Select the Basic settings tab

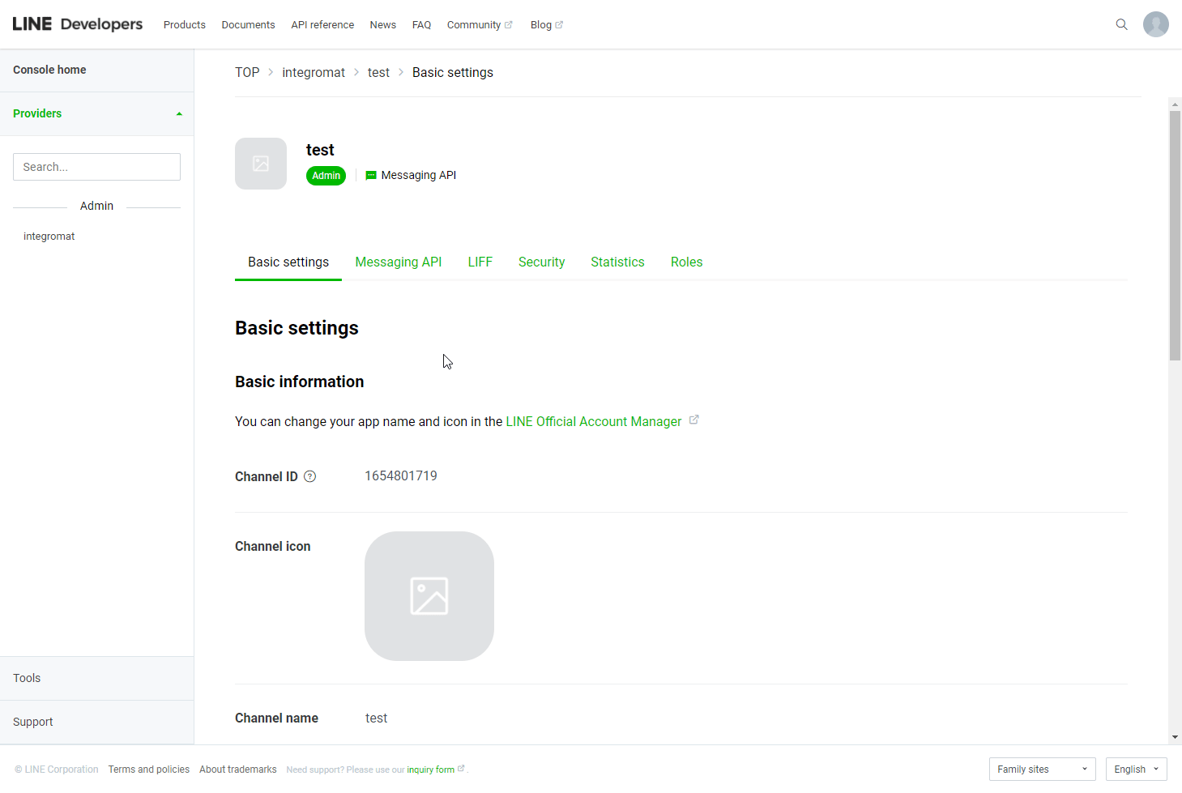click(288, 262)
